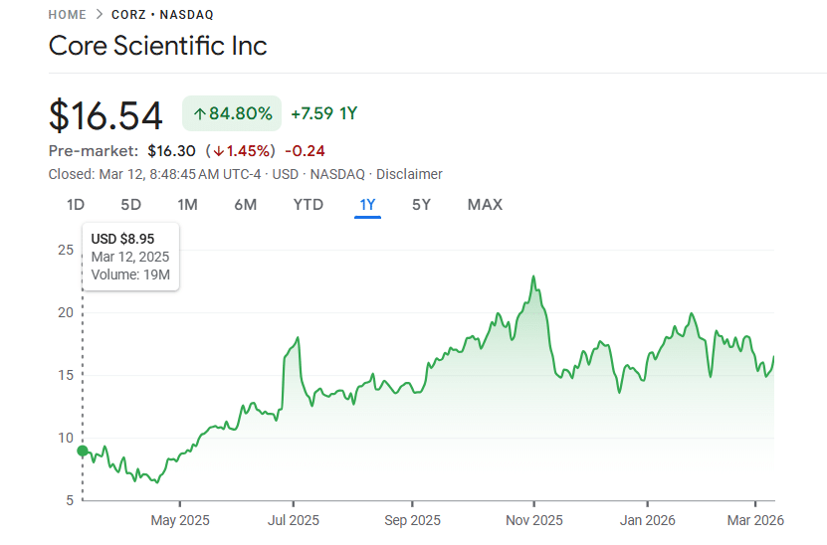Click the Core Scientific Inc heading
The image size is (827, 545).
point(158,47)
